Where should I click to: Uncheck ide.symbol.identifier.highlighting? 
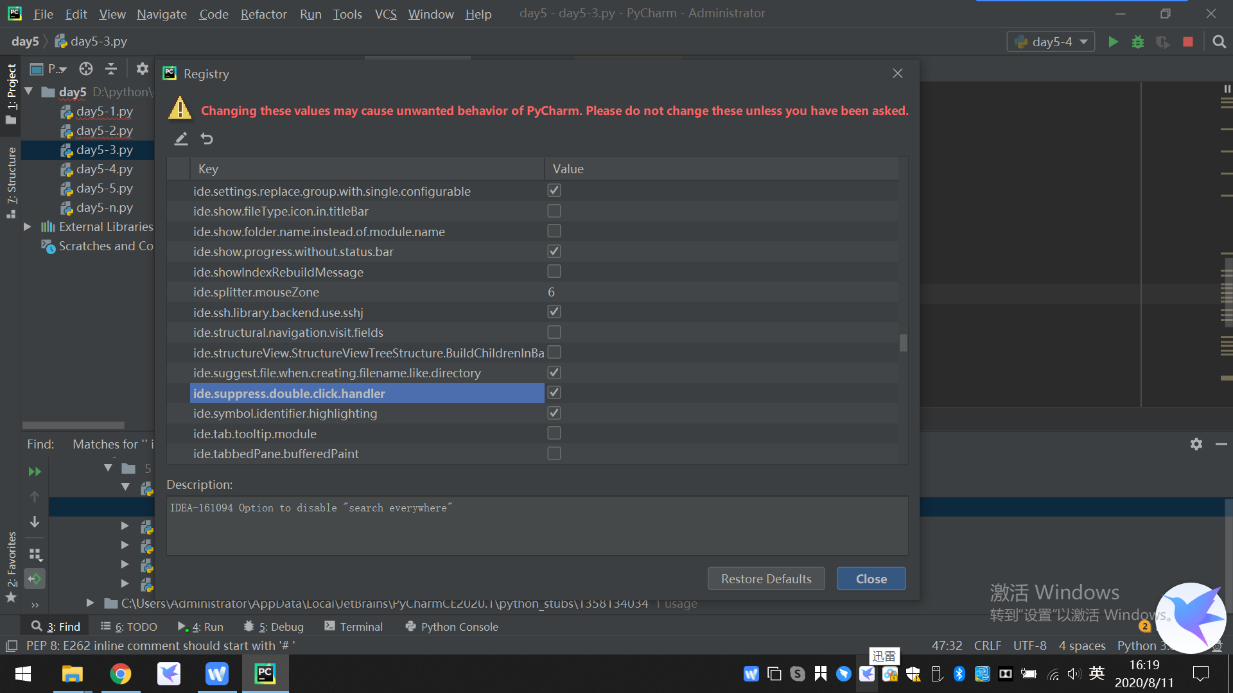[554, 413]
